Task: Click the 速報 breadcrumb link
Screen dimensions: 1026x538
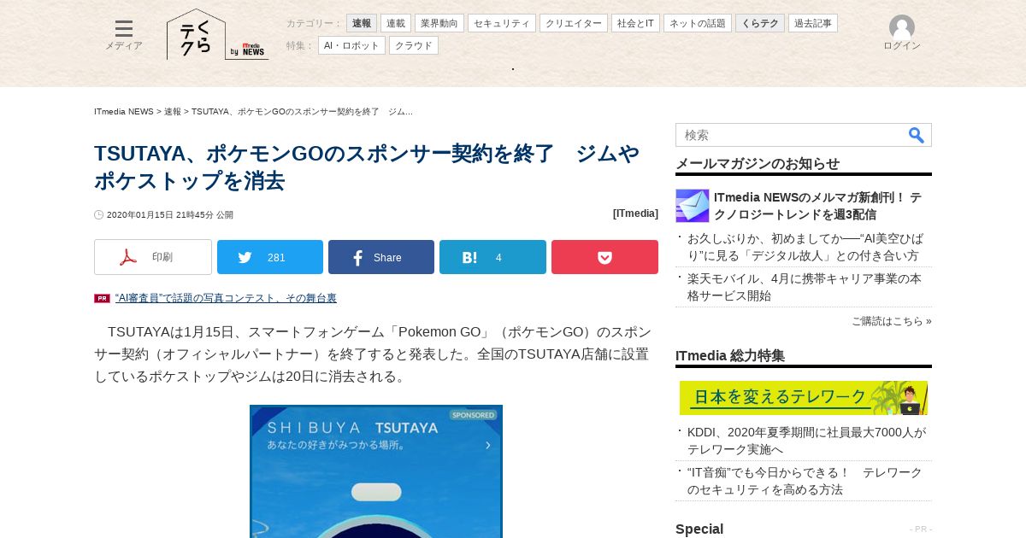Action: pos(173,112)
